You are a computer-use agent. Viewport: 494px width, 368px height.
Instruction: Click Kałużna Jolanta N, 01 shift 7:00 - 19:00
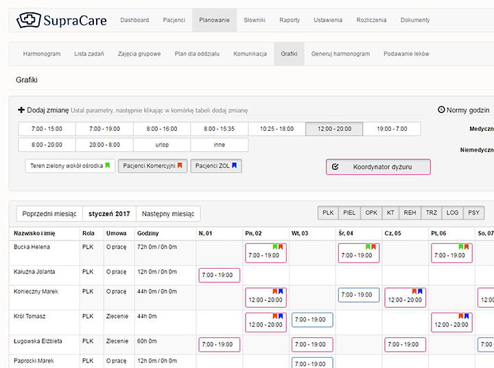point(220,275)
